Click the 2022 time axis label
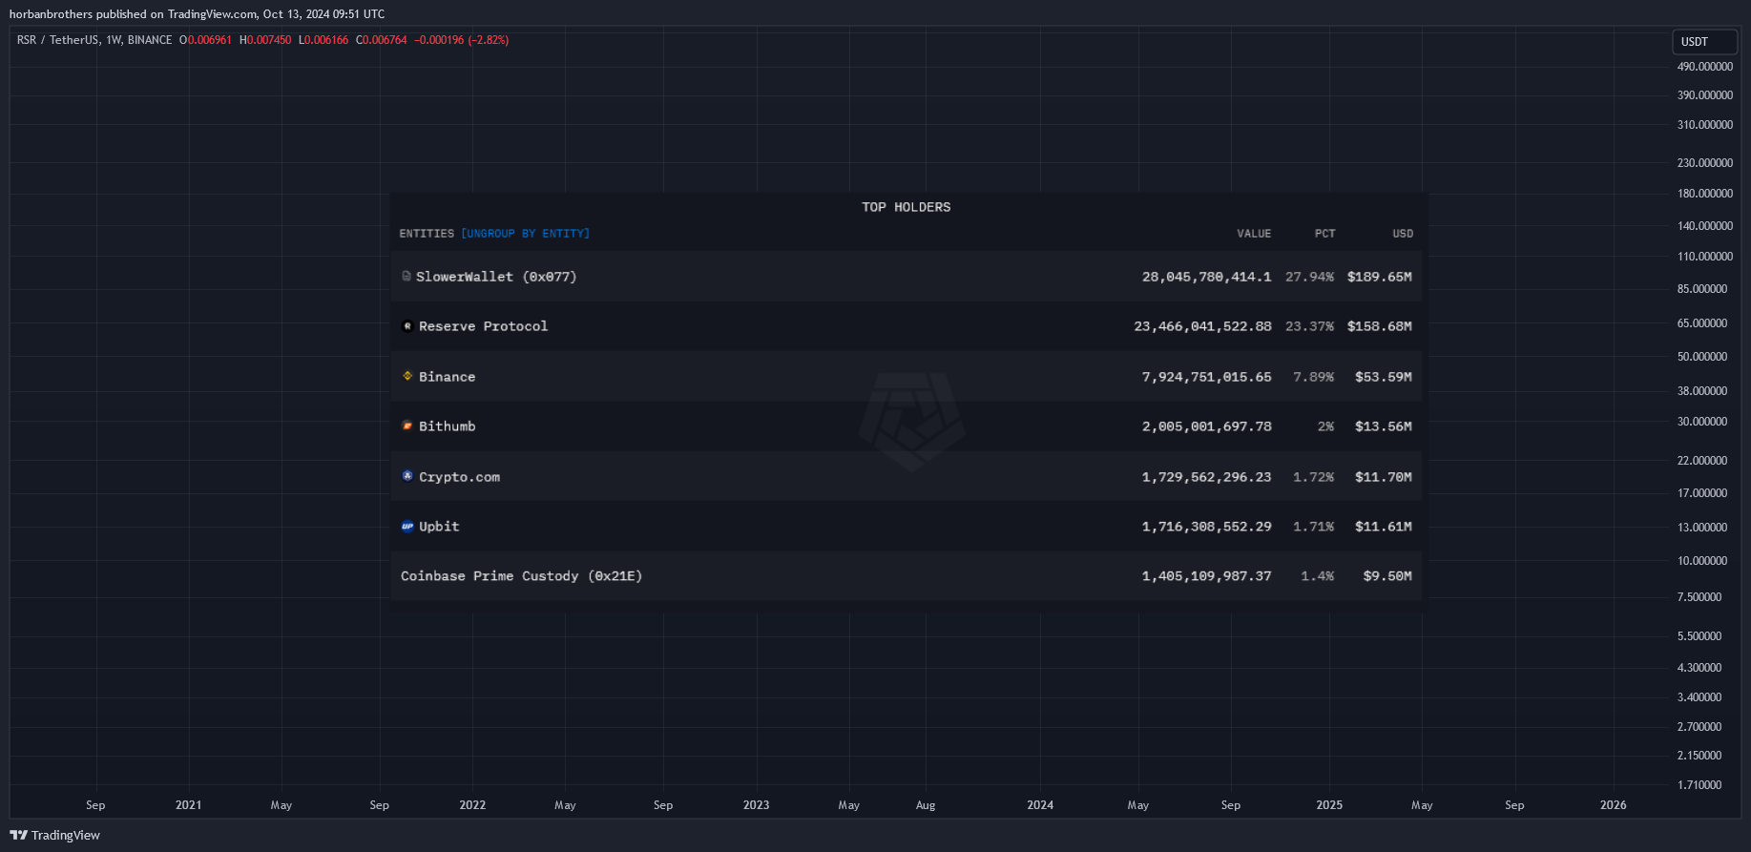The width and height of the screenshot is (1751, 852). pos(472,805)
